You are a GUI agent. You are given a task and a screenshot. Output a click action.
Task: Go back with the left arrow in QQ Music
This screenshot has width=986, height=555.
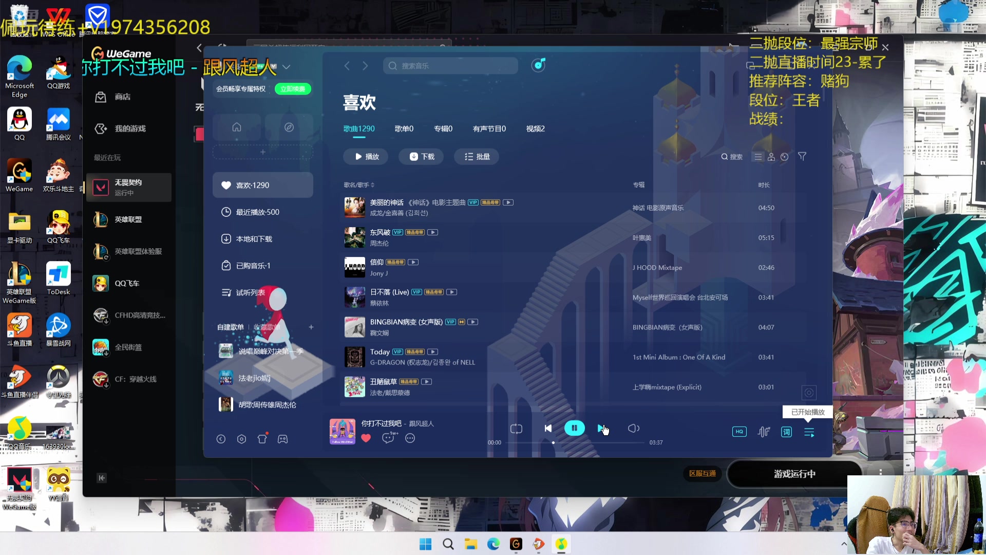click(x=347, y=66)
